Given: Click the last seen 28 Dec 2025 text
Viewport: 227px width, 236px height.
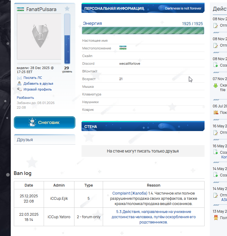Looking at the screenshot, I should coord(35,70).
